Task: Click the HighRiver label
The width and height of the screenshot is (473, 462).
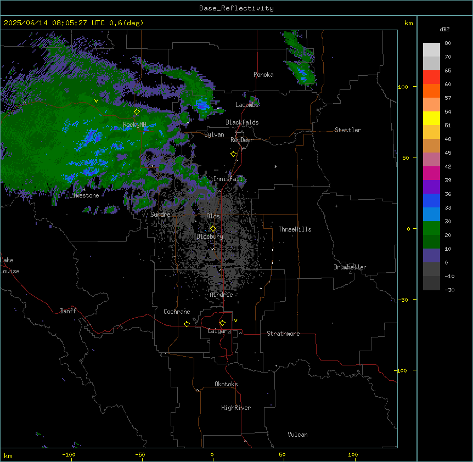Action: coord(236,408)
